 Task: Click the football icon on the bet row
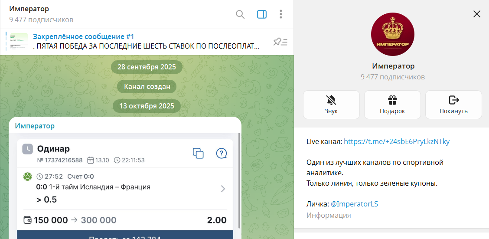pos(27,177)
